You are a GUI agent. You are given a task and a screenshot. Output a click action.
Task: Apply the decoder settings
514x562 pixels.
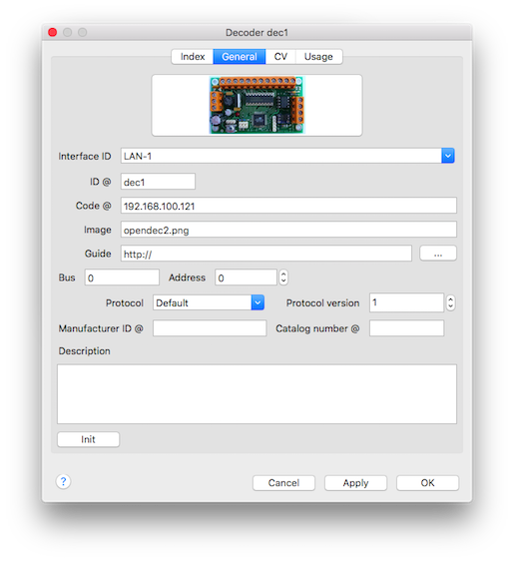point(355,483)
